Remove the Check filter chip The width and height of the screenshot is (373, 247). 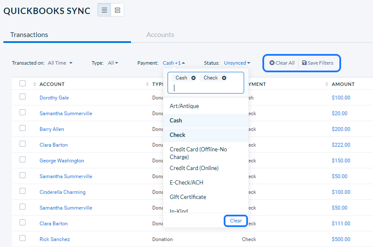click(x=224, y=78)
